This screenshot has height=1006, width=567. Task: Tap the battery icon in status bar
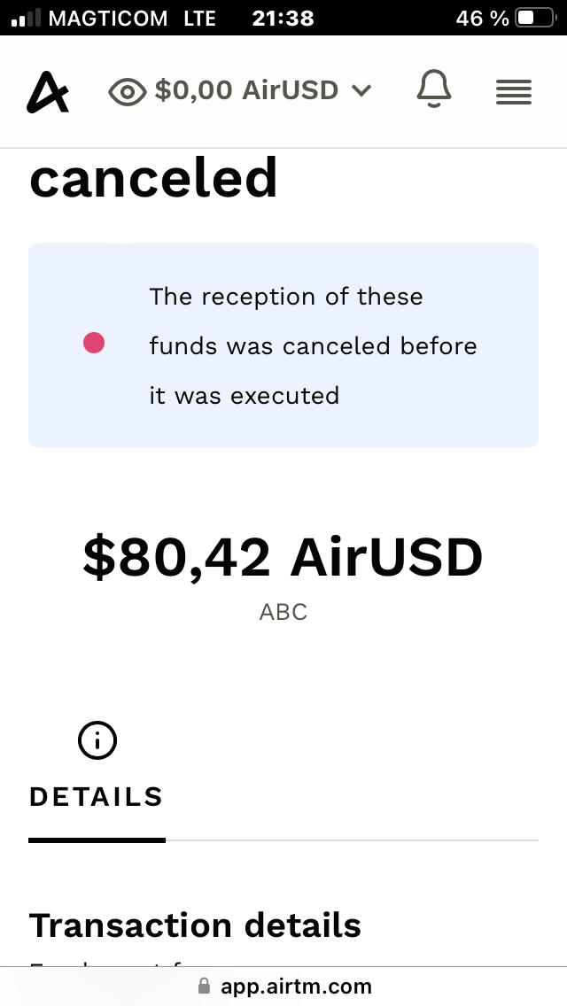click(537, 18)
